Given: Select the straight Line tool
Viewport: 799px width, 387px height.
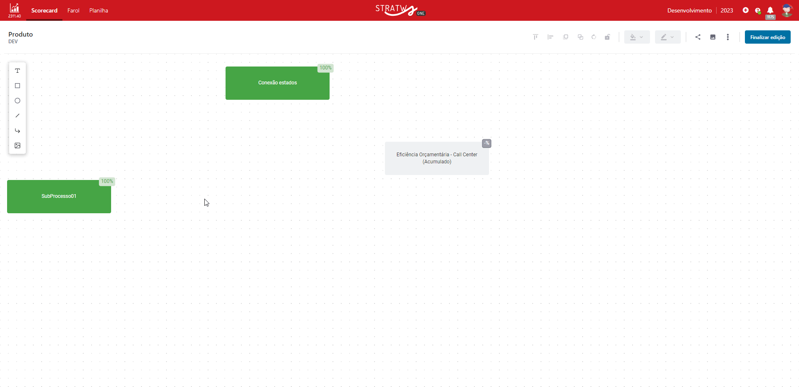Looking at the screenshot, I should point(17,116).
